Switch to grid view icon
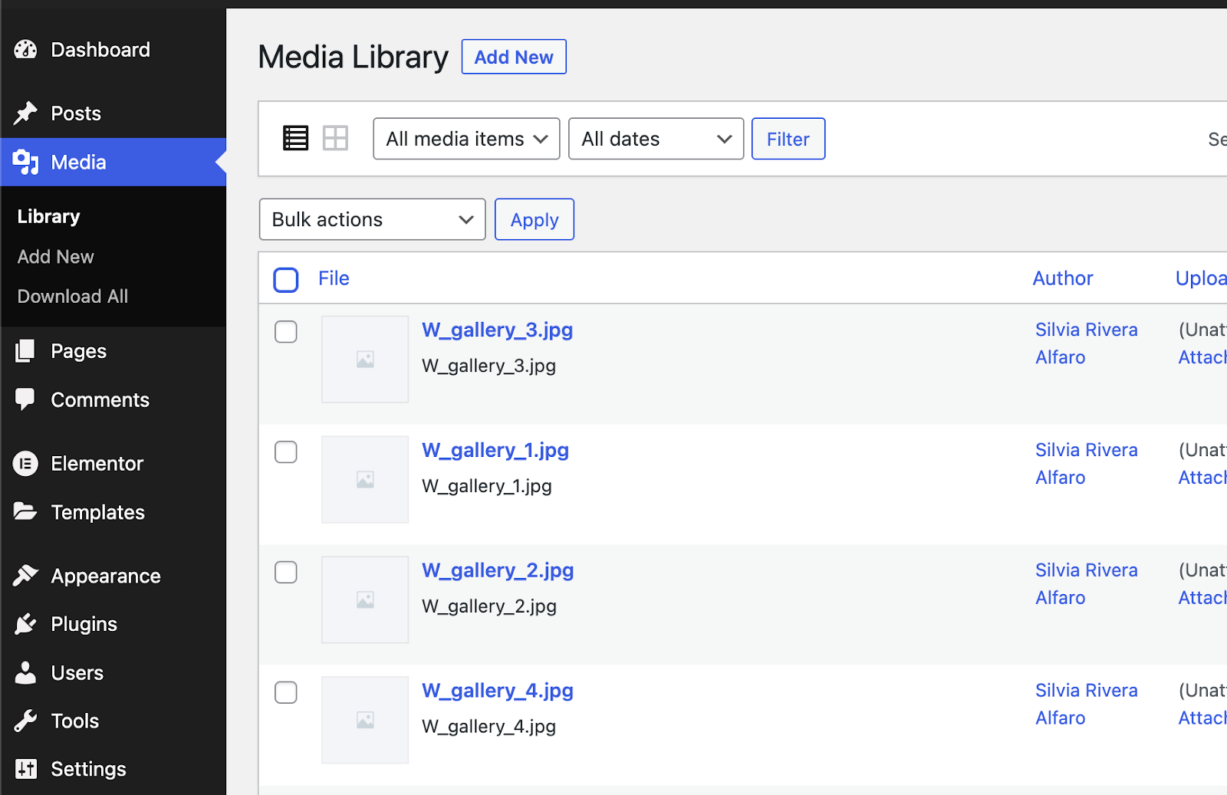The image size is (1227, 795). pyautogui.click(x=335, y=138)
